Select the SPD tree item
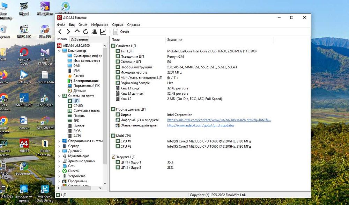349x205 pixels. coord(73,121)
